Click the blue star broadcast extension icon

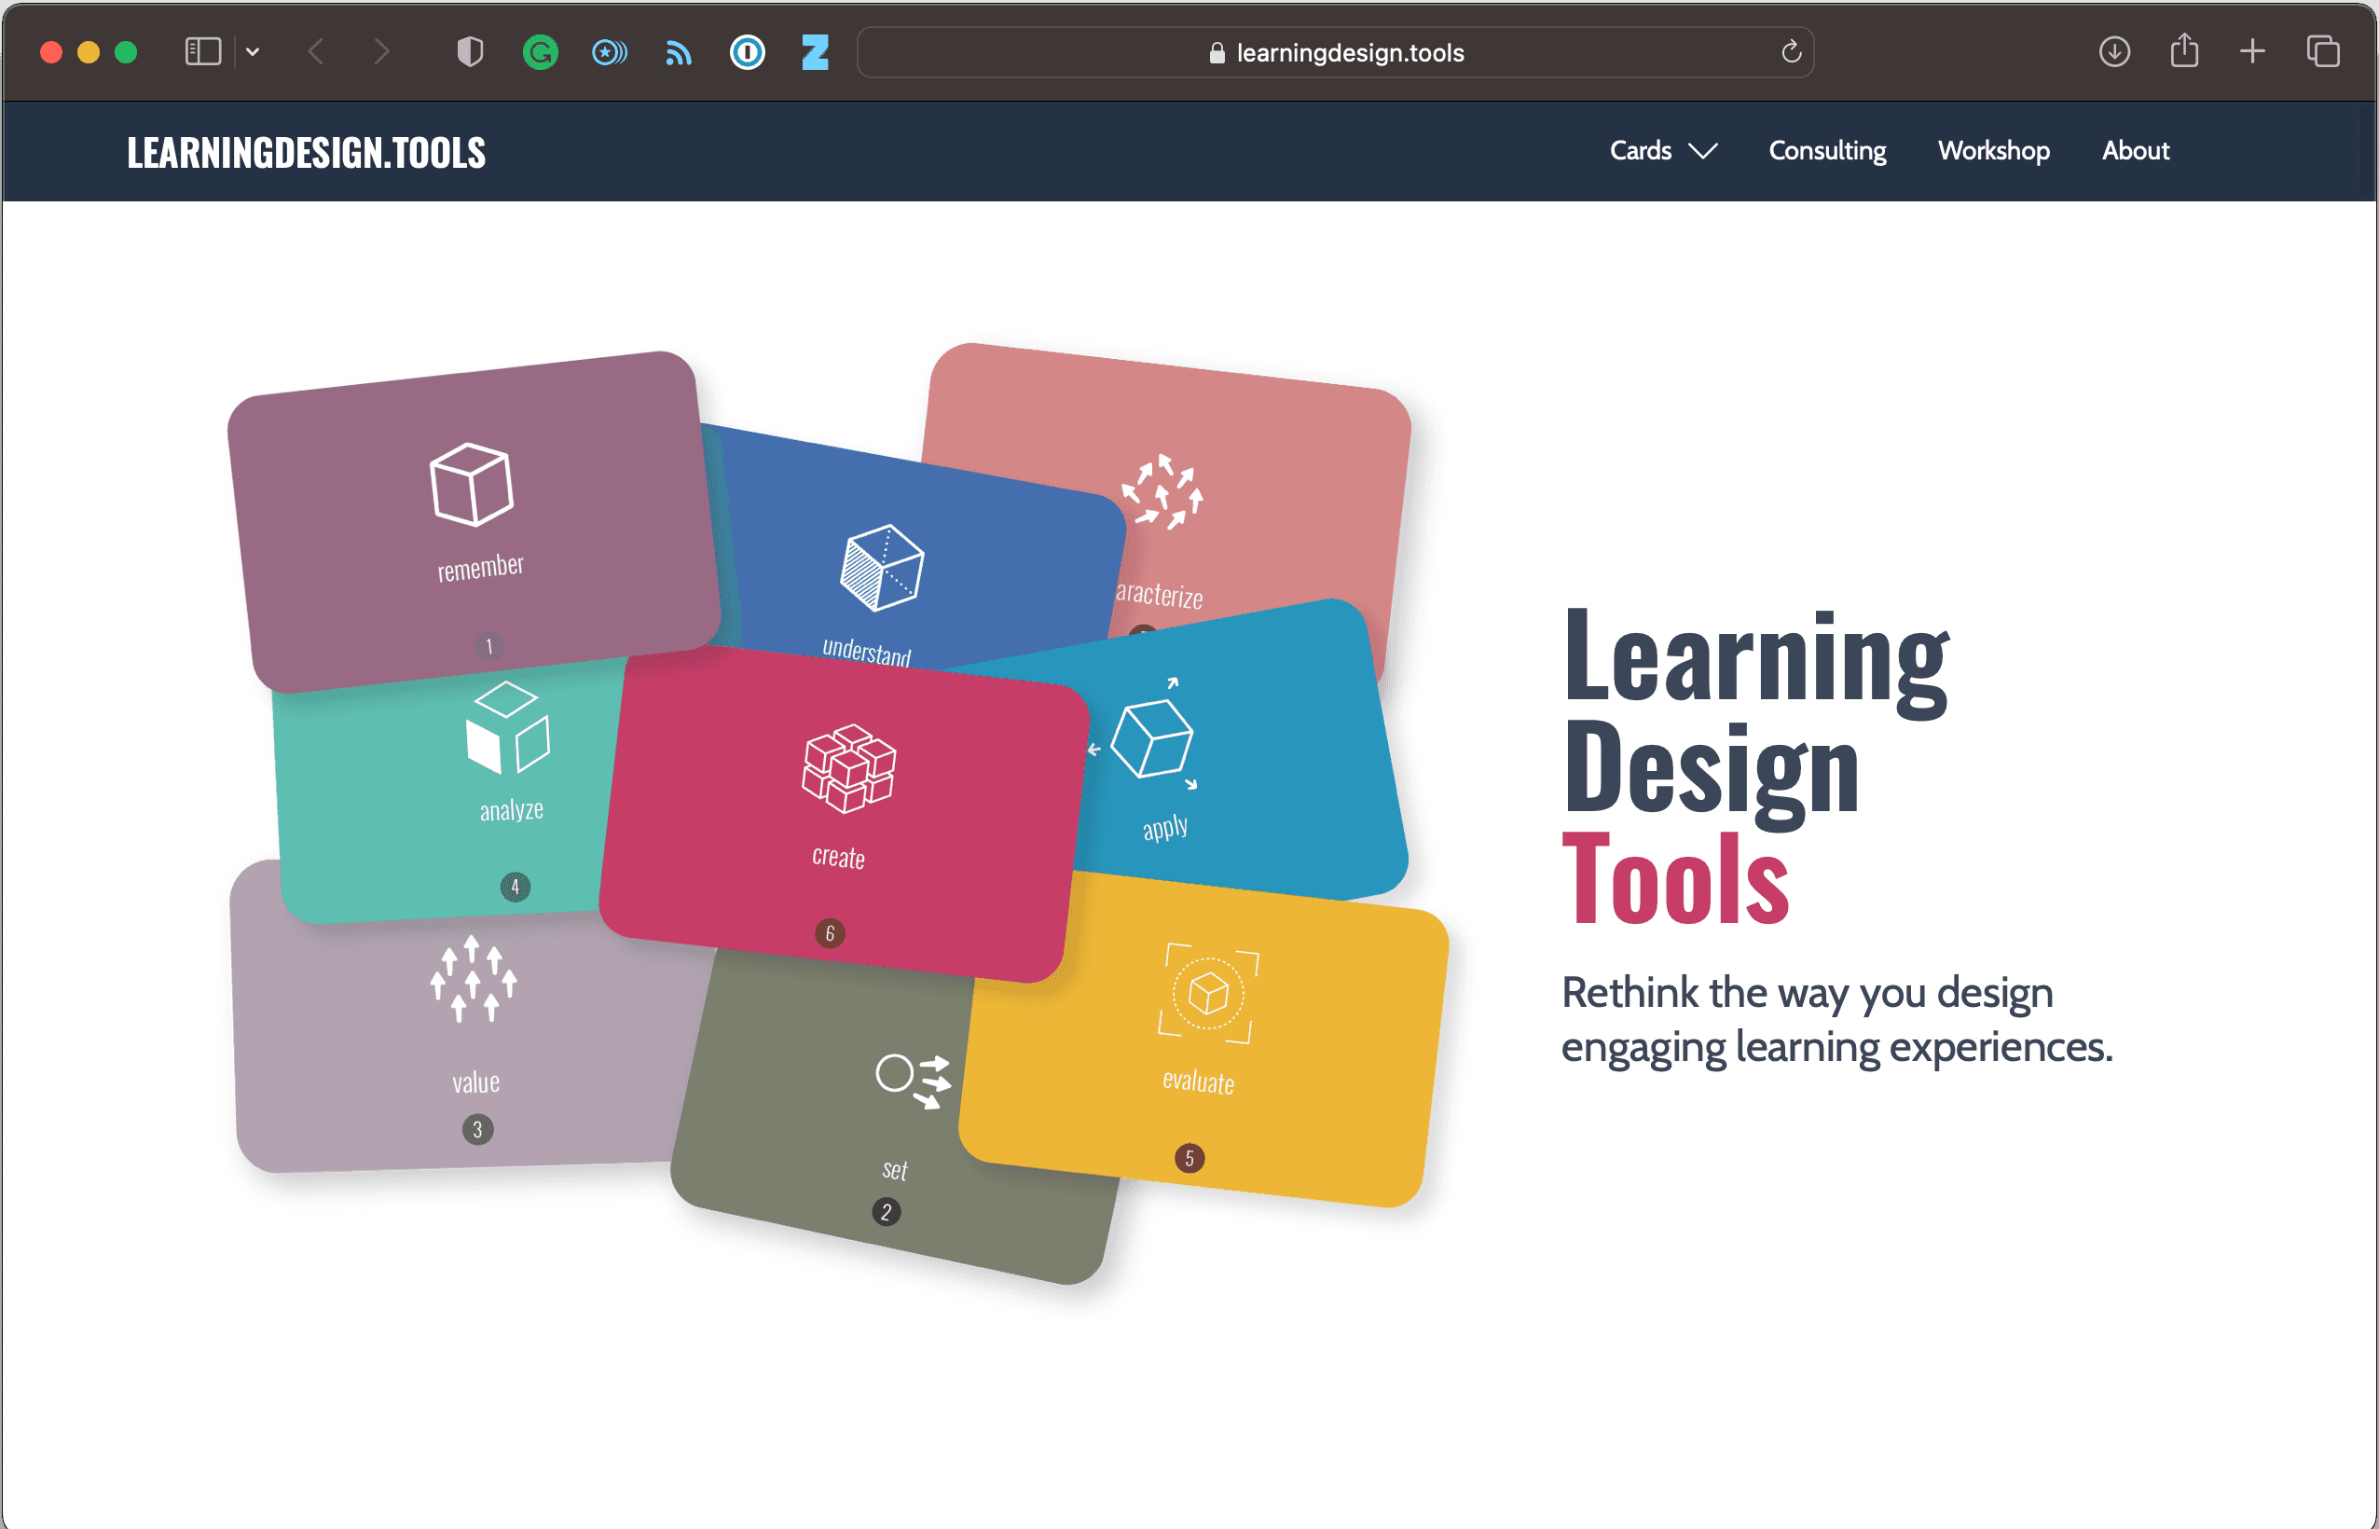[x=610, y=51]
